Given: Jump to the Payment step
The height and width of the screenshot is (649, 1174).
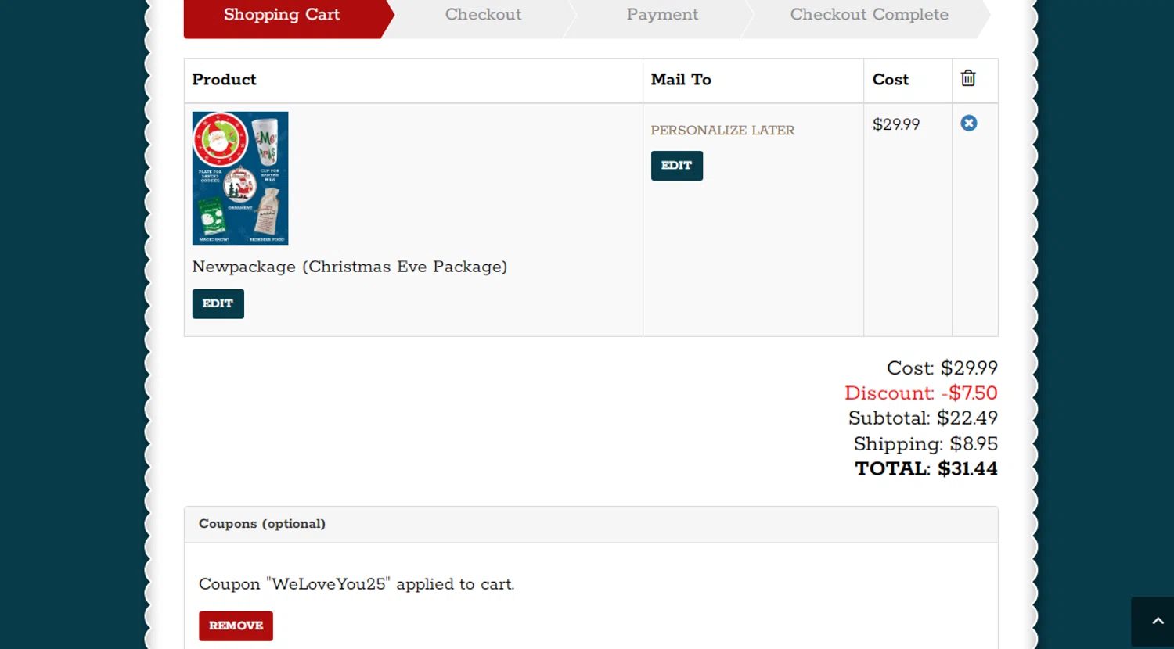Looking at the screenshot, I should tap(662, 15).
